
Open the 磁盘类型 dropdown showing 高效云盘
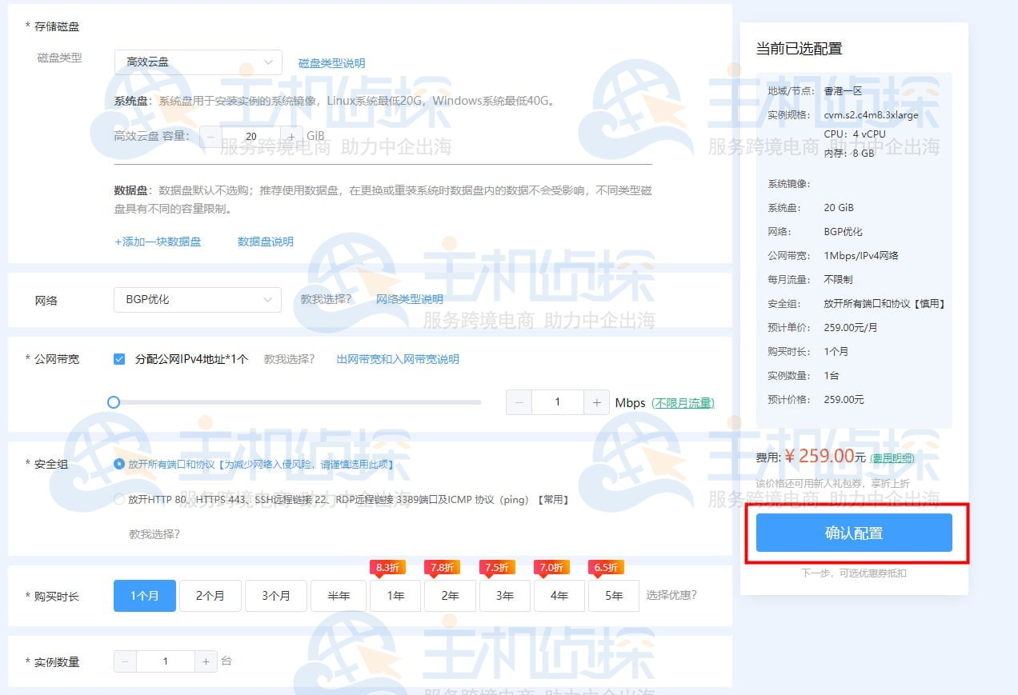click(x=197, y=62)
